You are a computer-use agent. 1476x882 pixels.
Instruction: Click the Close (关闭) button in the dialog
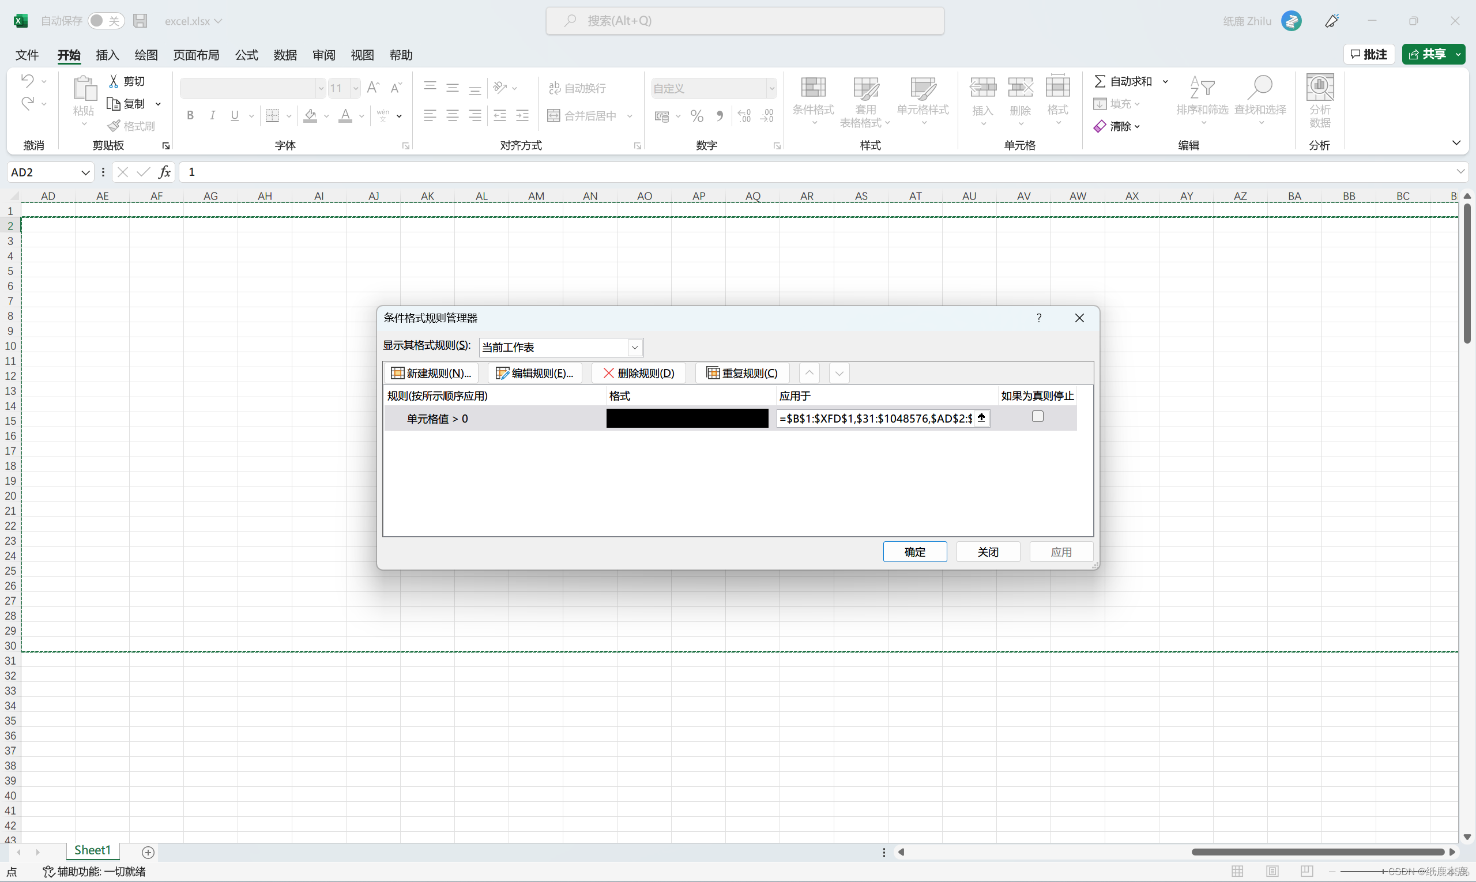[988, 552]
